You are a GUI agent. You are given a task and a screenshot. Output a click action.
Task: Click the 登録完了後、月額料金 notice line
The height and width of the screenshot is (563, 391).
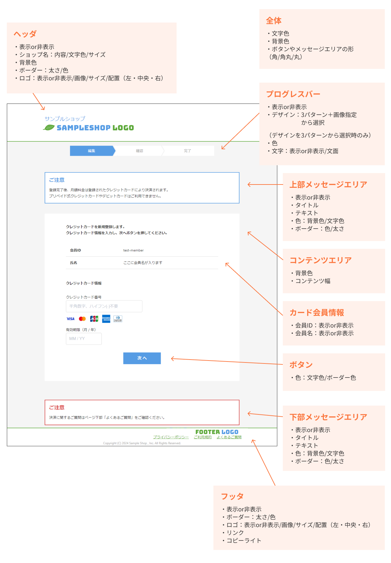point(109,190)
